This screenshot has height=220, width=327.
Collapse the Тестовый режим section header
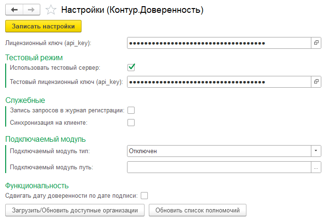tap(34, 58)
